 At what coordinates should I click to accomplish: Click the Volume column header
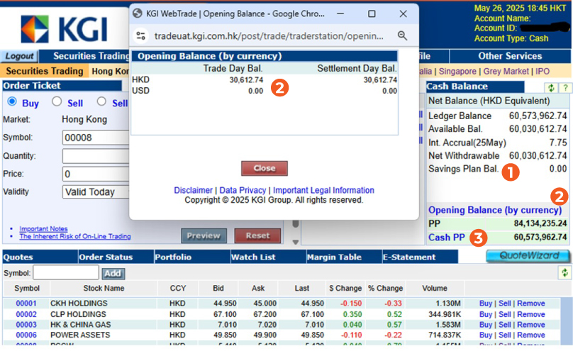[435, 288]
